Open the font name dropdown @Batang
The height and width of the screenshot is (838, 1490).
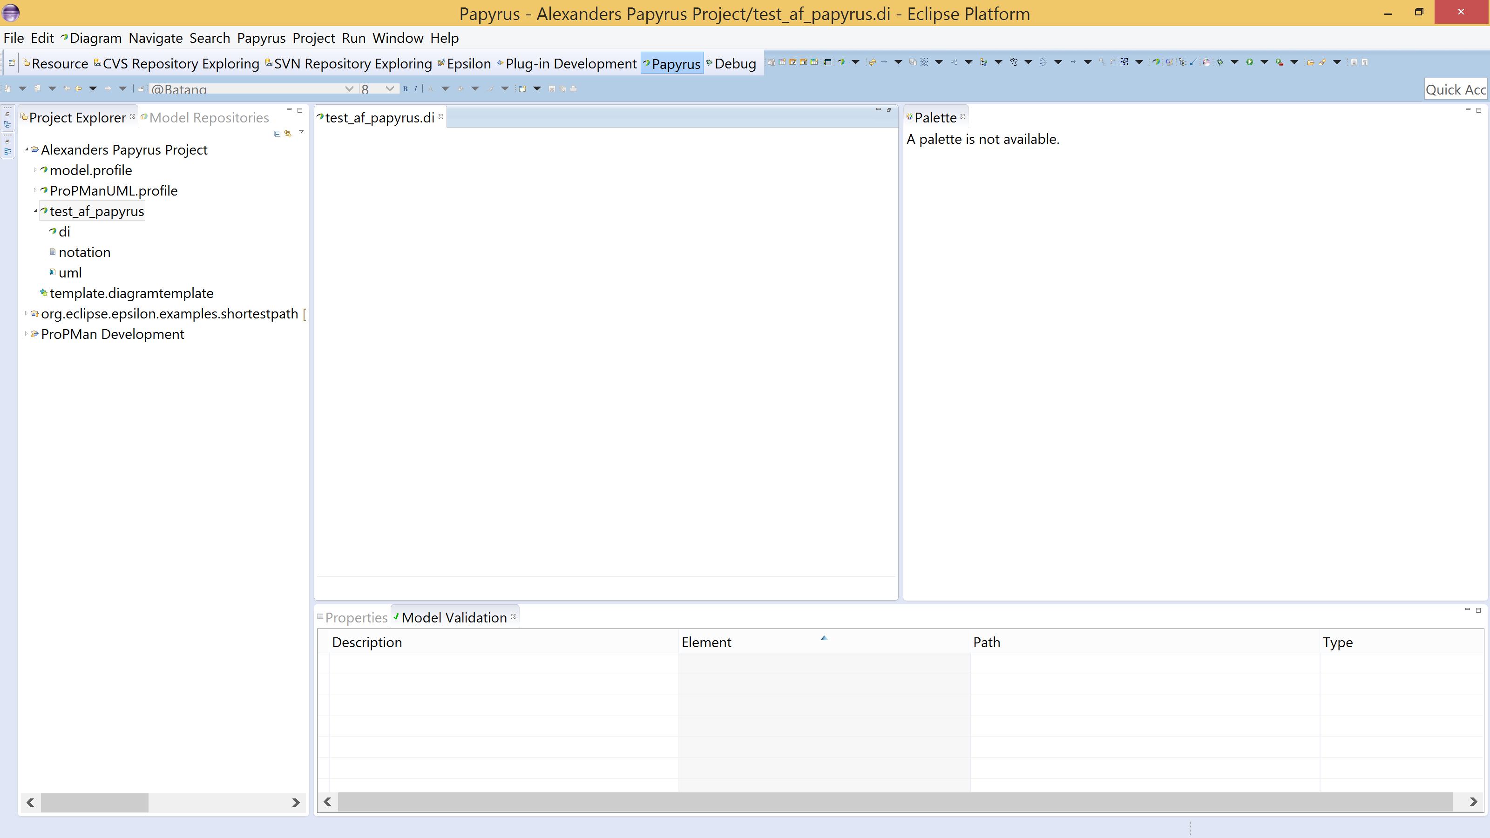click(349, 88)
